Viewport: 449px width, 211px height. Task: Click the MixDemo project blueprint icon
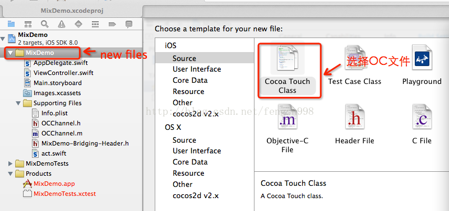point(11,38)
